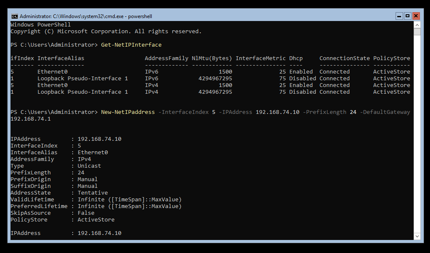Click the False value for SkipAsSource
Screen dimensions: 430x253
(86, 213)
